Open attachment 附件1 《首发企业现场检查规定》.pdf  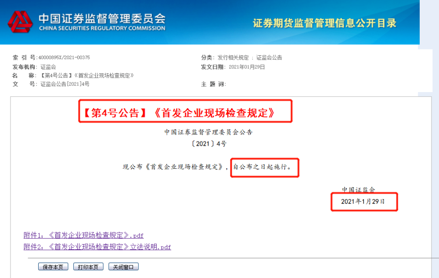[x=83, y=235]
